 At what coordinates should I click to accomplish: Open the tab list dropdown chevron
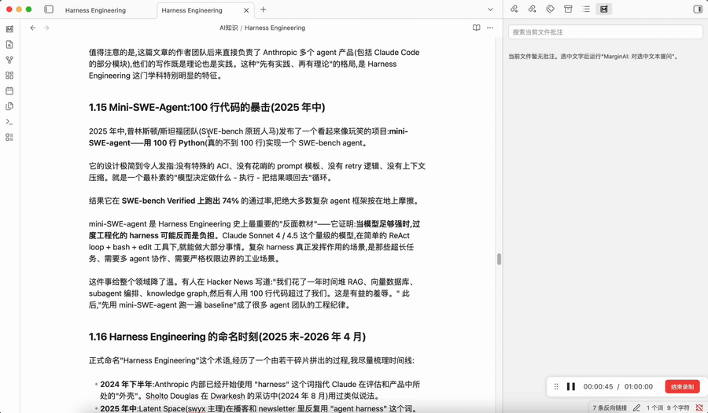[x=490, y=9]
